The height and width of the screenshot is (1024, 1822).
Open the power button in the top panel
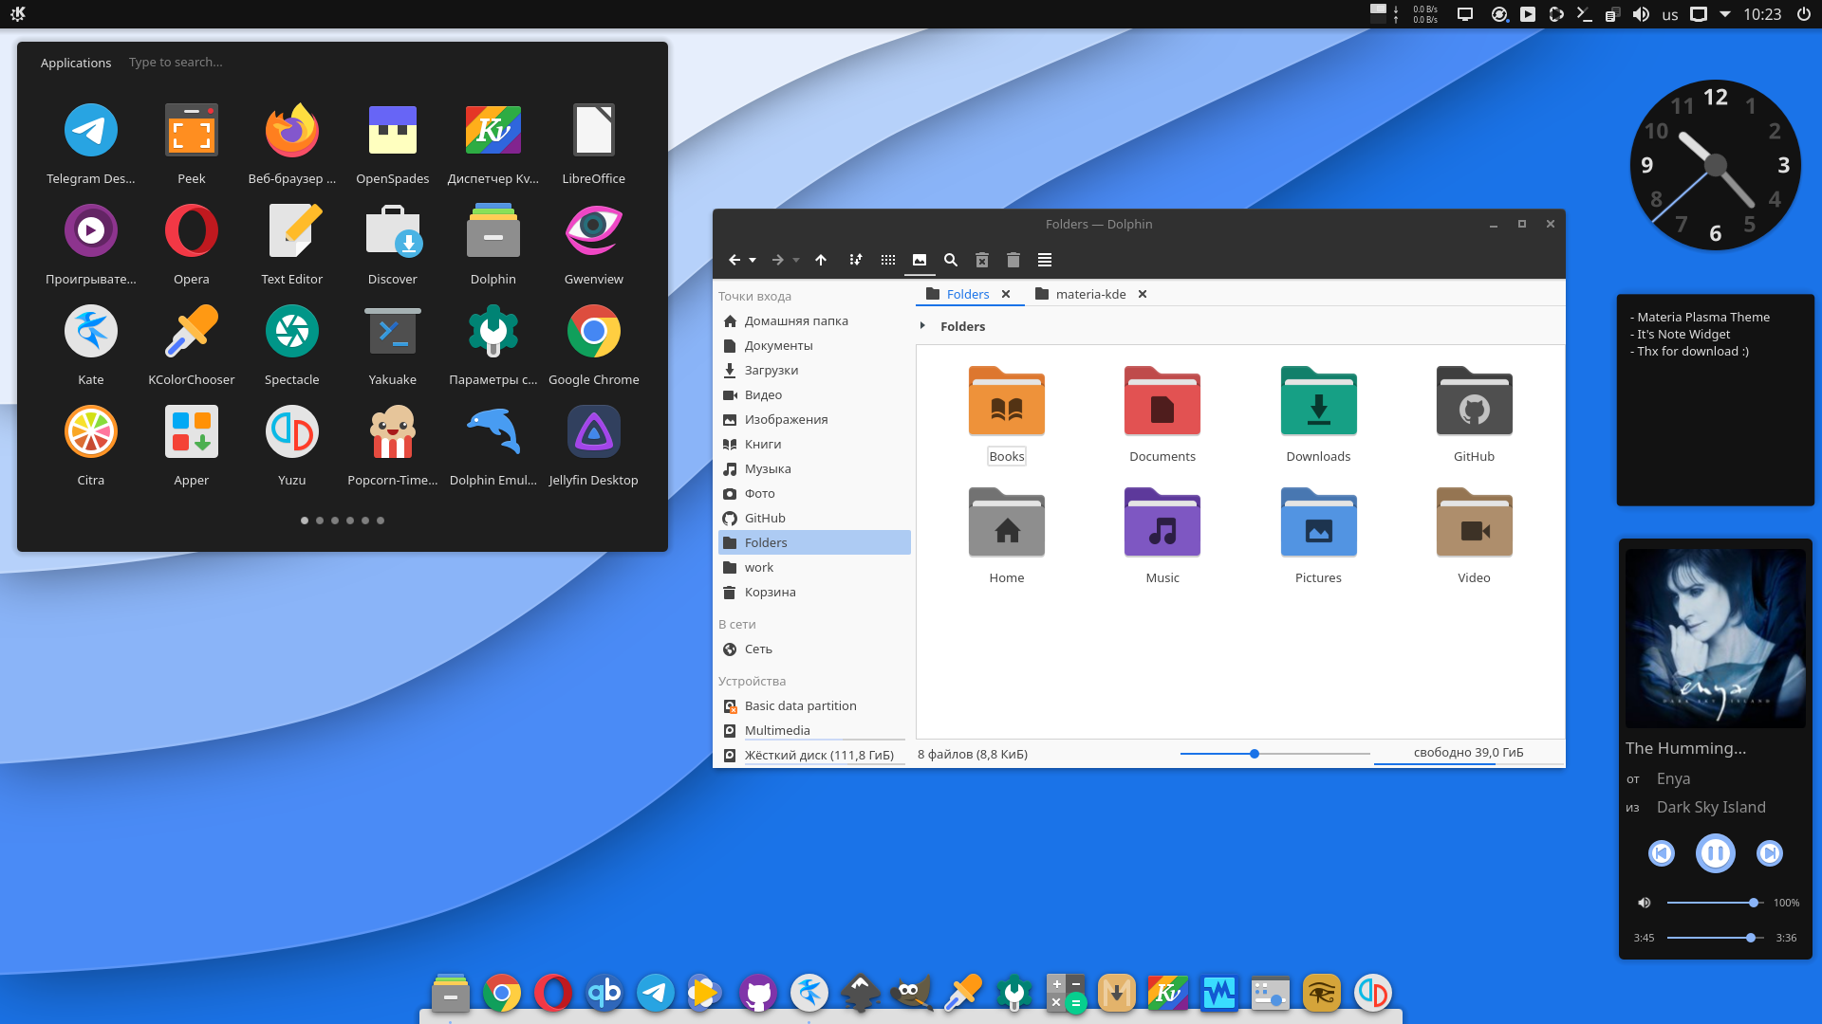1804,14
